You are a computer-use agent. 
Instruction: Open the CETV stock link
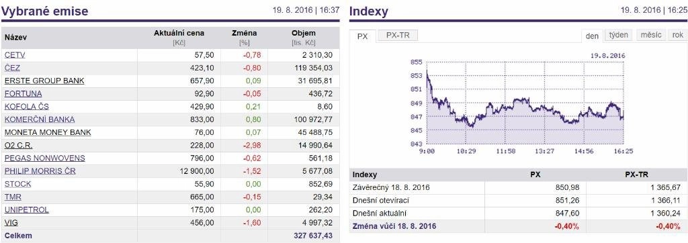coord(15,55)
